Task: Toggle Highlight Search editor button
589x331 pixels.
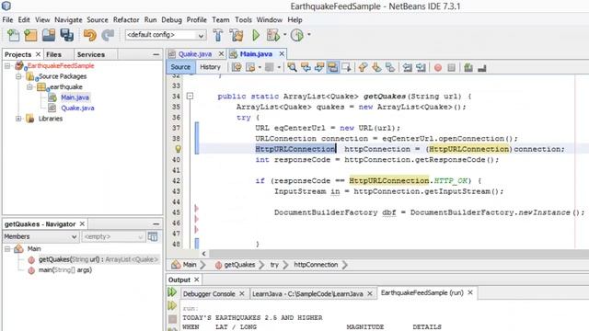Action: coord(333,67)
